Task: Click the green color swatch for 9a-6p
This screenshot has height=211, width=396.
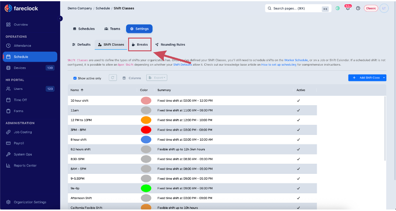Action: pos(146,188)
